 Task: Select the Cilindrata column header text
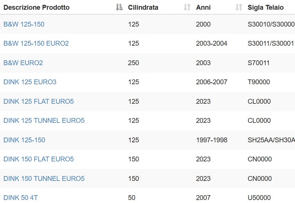click(x=143, y=7)
